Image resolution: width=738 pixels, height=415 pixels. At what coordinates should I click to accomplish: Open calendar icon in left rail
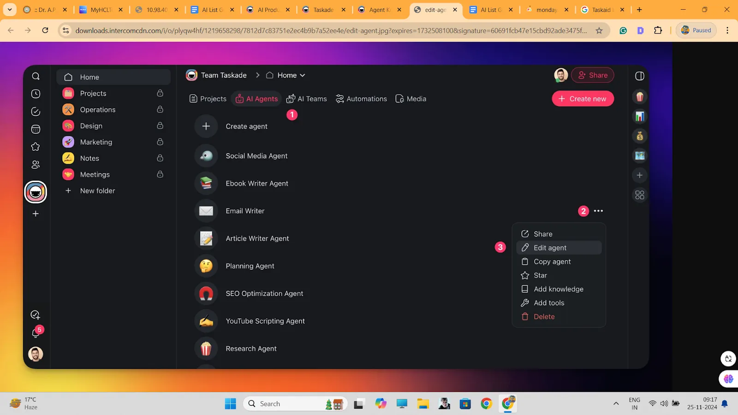point(36,130)
